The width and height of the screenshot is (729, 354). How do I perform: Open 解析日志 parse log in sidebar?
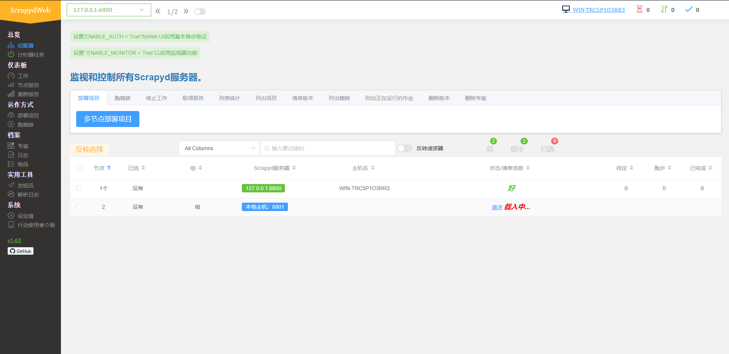point(23,195)
